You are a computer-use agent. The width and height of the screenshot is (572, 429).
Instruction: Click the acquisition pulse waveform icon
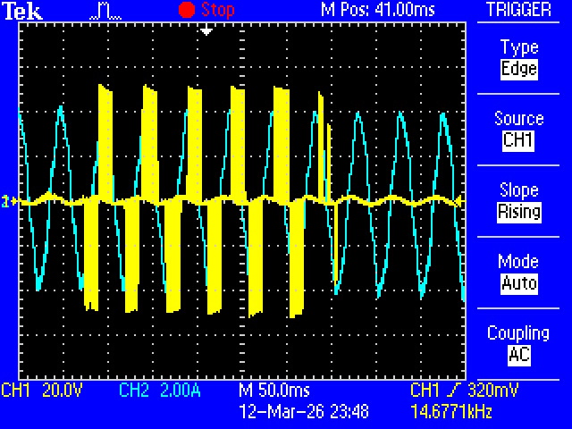pyautogui.click(x=105, y=11)
